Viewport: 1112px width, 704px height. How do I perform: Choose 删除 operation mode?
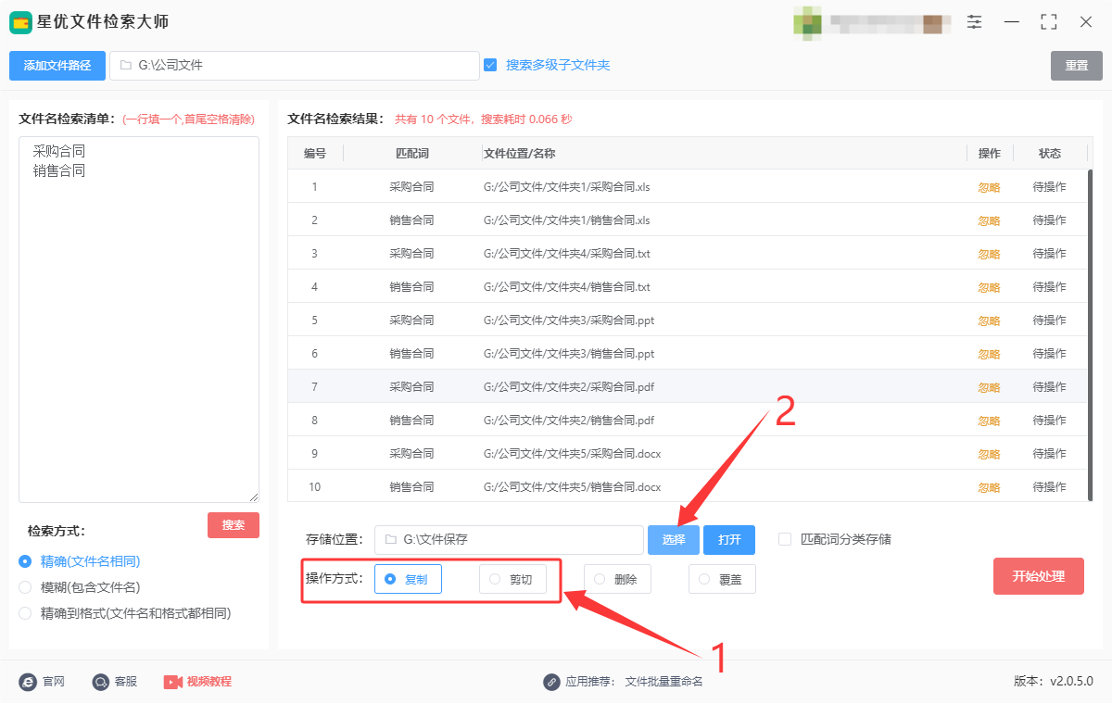[617, 579]
